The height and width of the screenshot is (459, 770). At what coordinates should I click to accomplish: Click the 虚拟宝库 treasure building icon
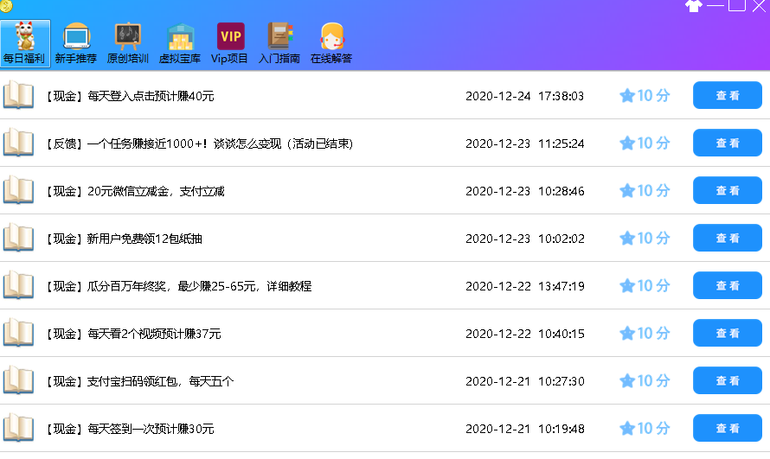coord(180,43)
